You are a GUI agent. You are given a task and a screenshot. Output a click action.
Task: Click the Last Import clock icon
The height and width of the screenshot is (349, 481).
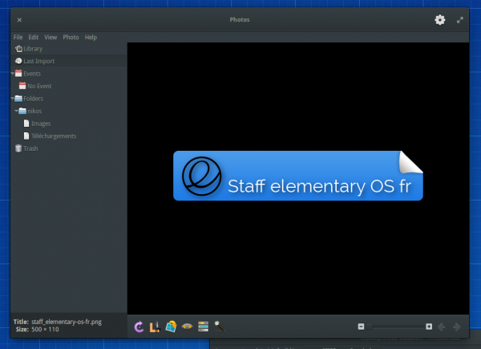18,61
